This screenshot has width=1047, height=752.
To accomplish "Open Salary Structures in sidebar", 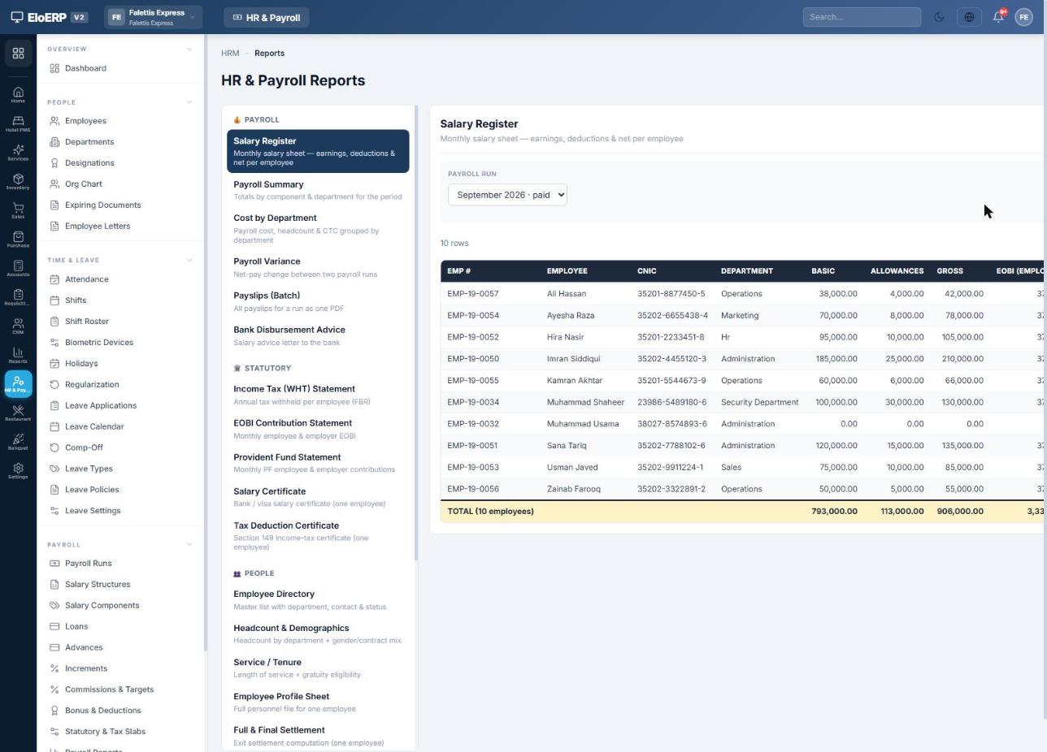I will pyautogui.click(x=98, y=585).
